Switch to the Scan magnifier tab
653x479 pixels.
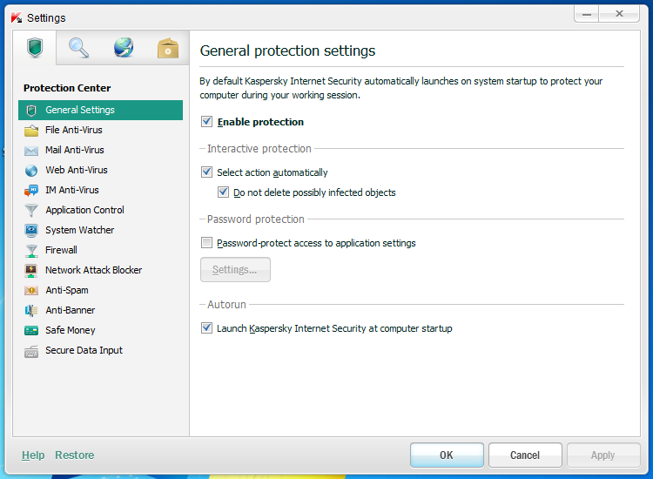point(78,48)
